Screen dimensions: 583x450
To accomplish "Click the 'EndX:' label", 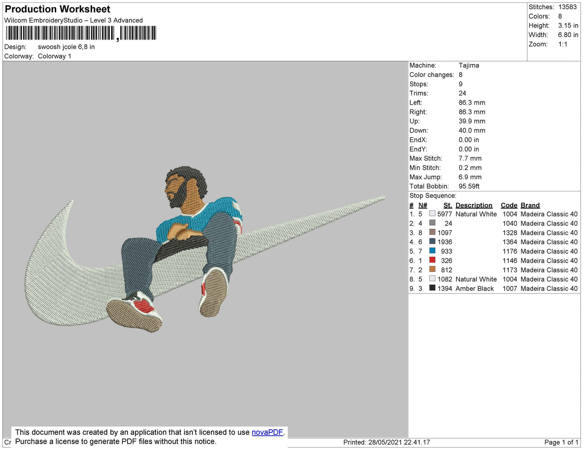I will (418, 140).
